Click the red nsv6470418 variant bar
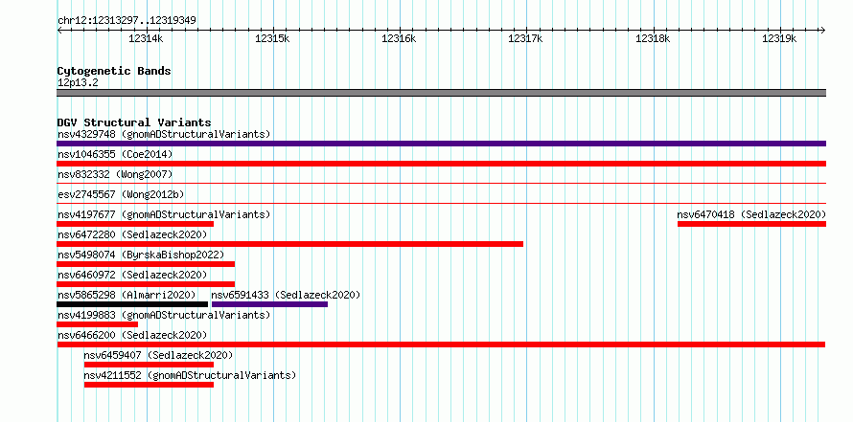This screenshot has height=422, width=853. (751, 224)
